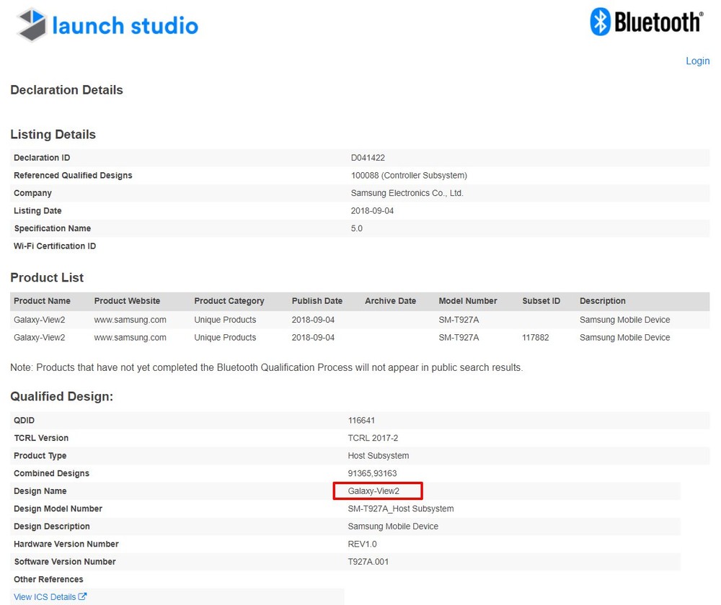Click the launch studio logo
The width and height of the screenshot is (721, 605).
point(107,24)
